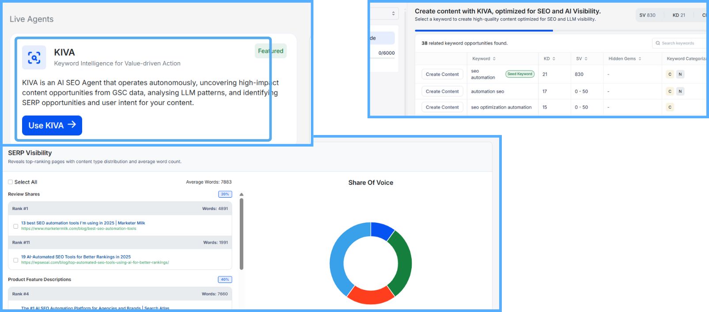Click the N category badge for seo automation
This screenshot has height=312, width=709.
pos(680,74)
